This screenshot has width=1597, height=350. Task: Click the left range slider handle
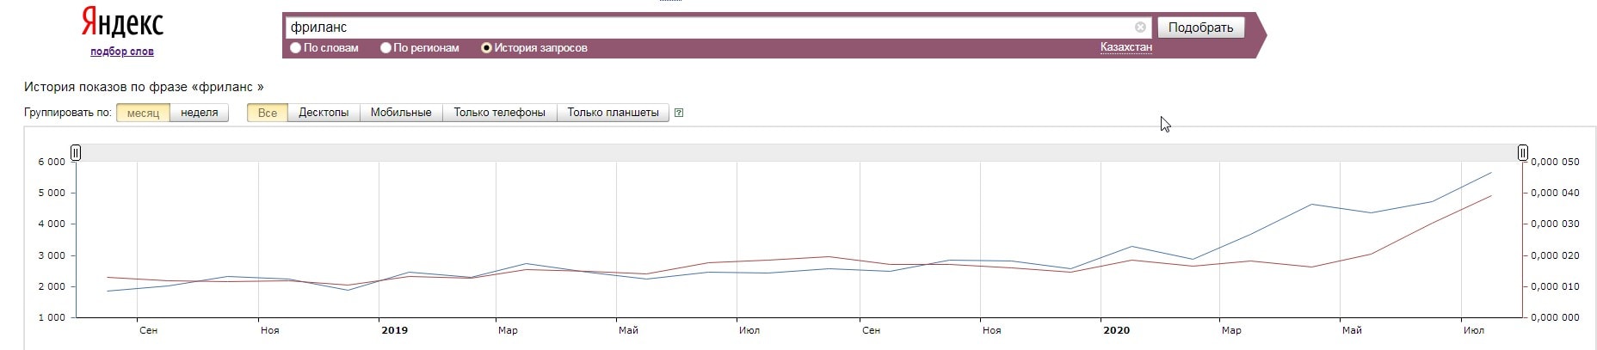point(76,153)
